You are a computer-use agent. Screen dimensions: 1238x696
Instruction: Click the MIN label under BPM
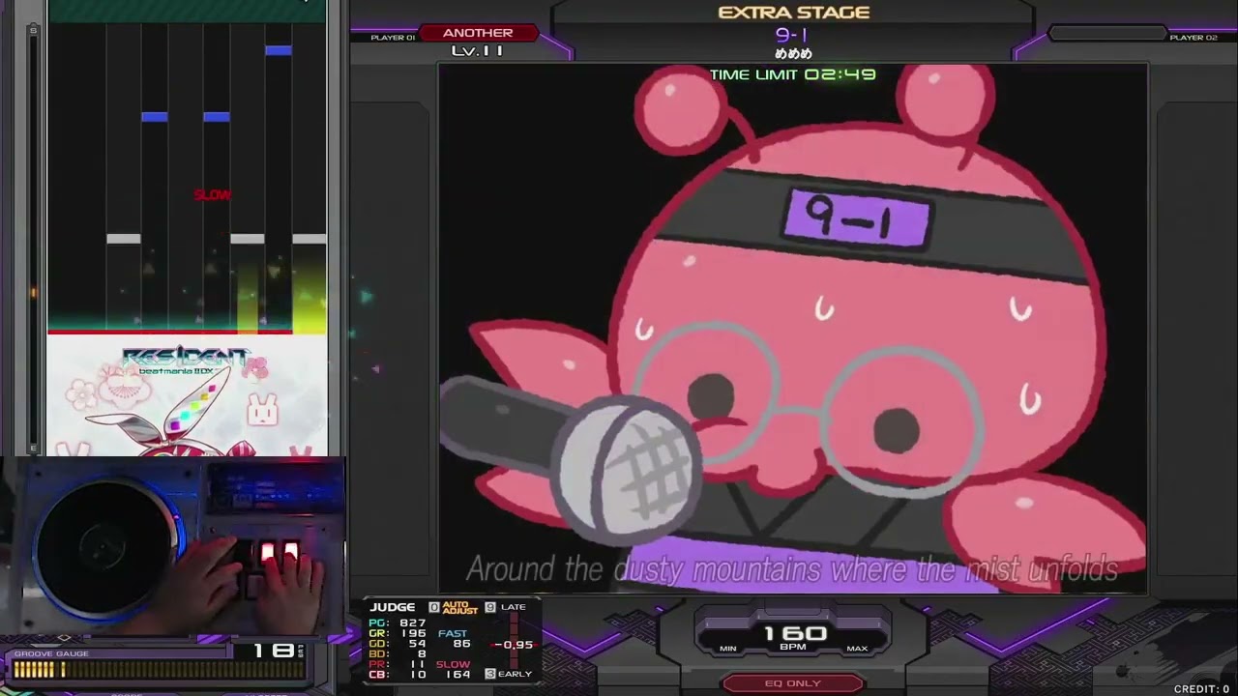coord(728,649)
